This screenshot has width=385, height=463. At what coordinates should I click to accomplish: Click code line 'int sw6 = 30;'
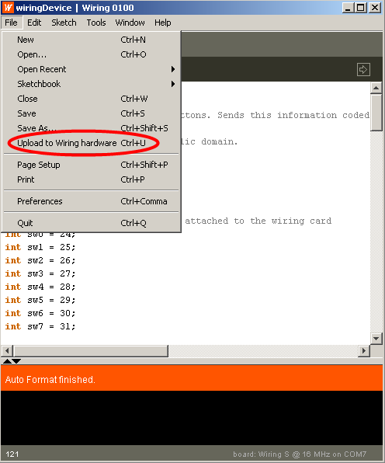pyautogui.click(x=40, y=313)
